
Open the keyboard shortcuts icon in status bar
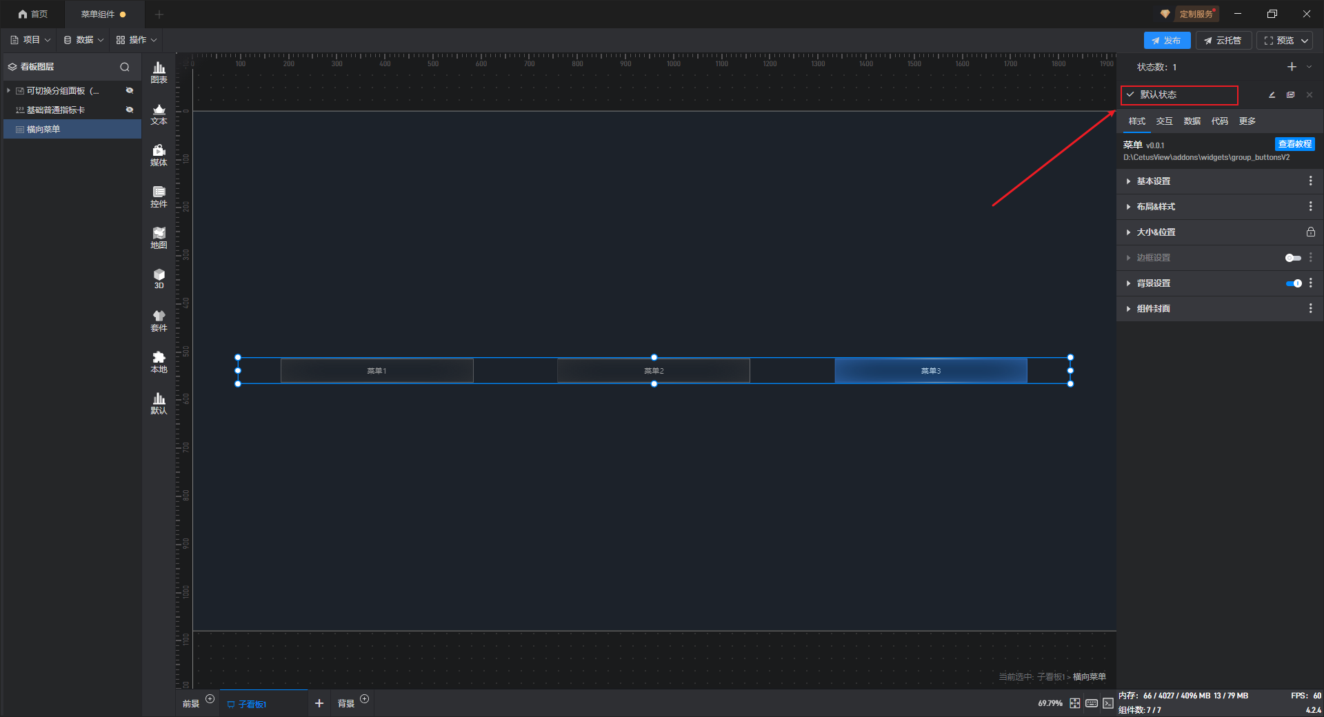(x=1092, y=703)
